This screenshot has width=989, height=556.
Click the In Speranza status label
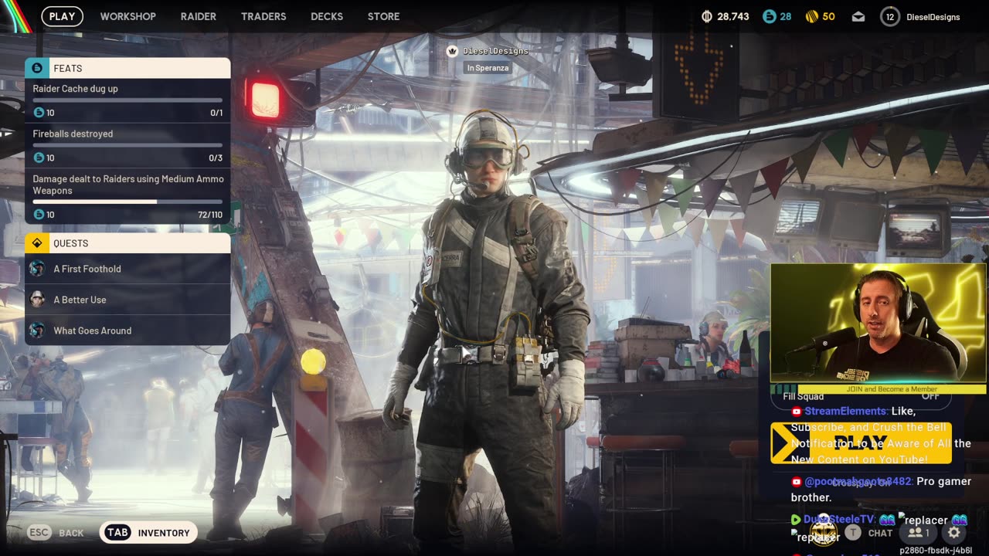click(487, 68)
